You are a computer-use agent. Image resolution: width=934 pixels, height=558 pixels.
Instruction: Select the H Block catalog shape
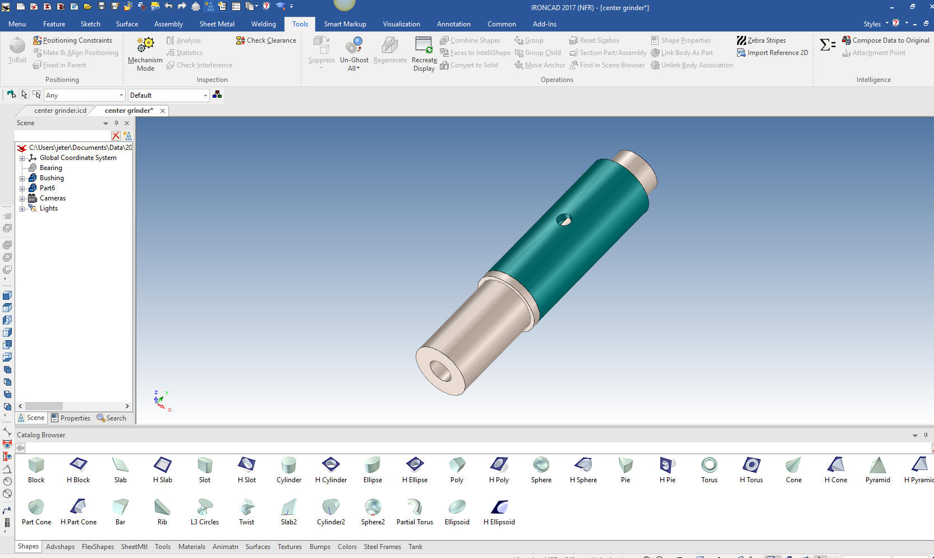pos(79,470)
